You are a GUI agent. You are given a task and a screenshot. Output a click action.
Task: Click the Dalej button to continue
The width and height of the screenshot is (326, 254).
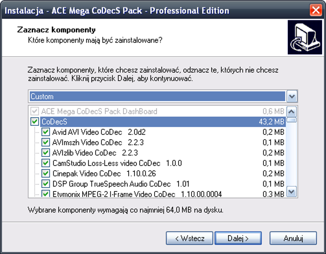tap(238, 238)
